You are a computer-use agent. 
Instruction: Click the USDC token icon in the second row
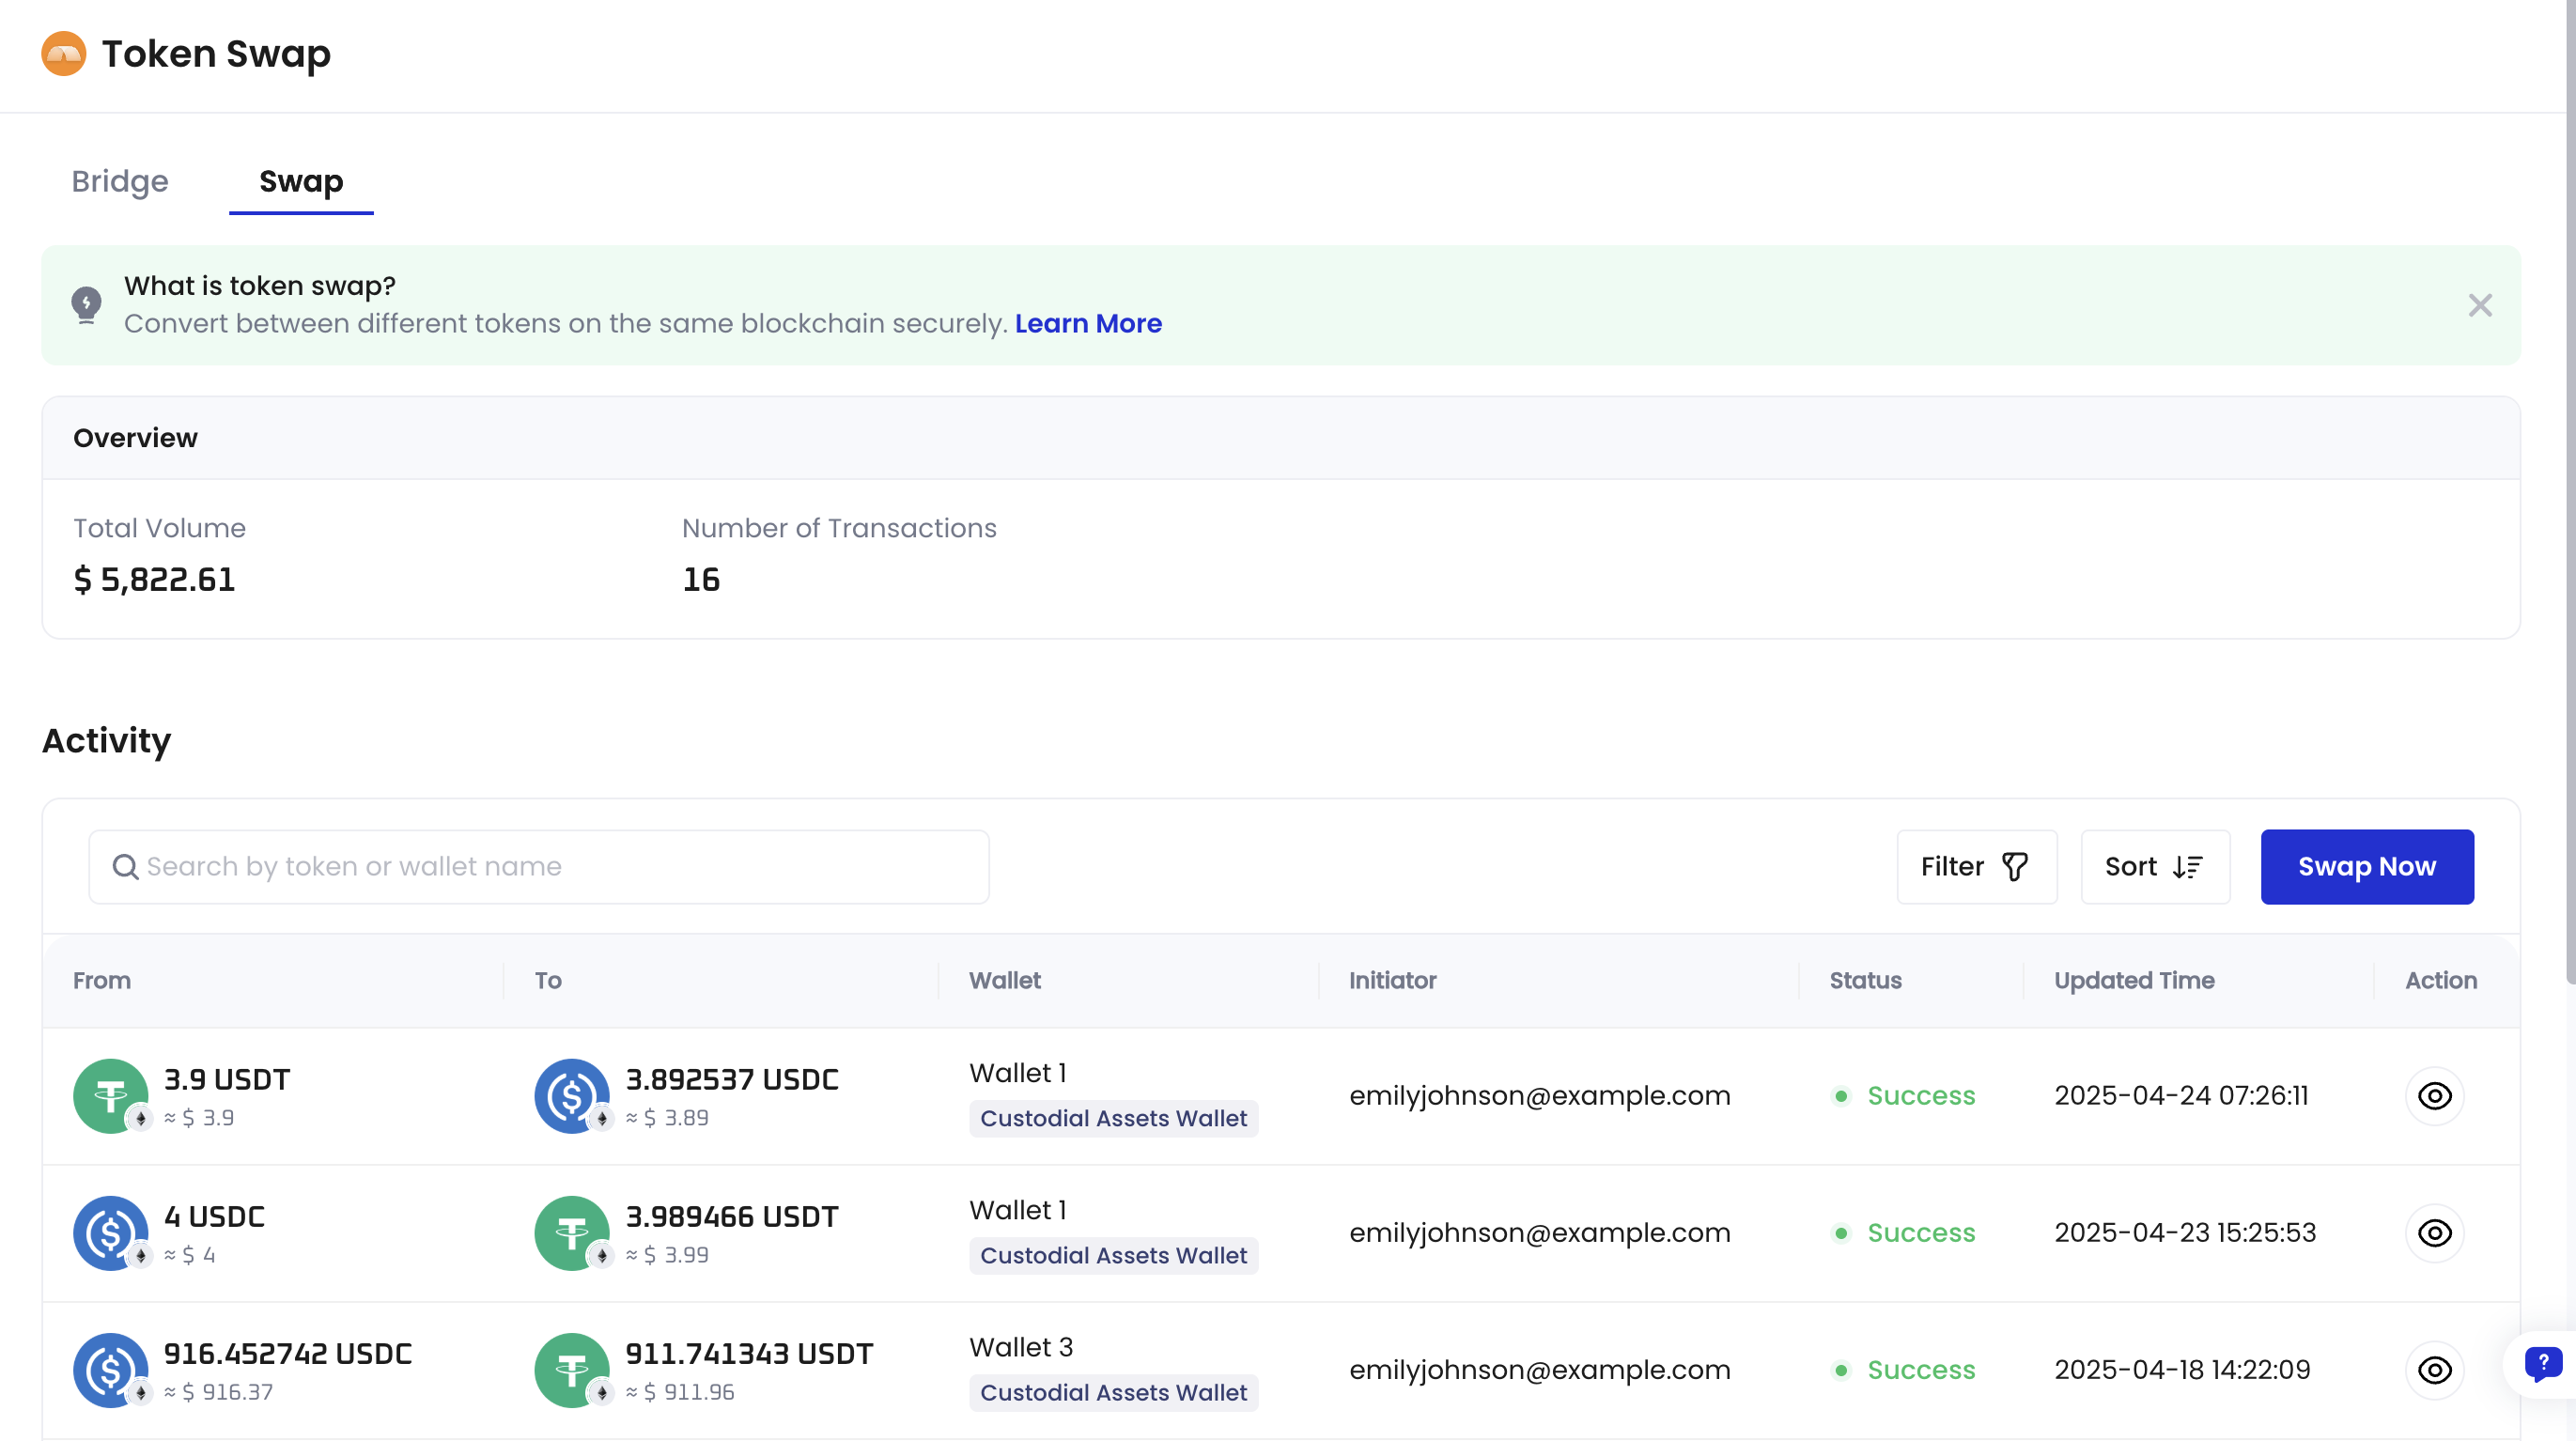tap(110, 1233)
